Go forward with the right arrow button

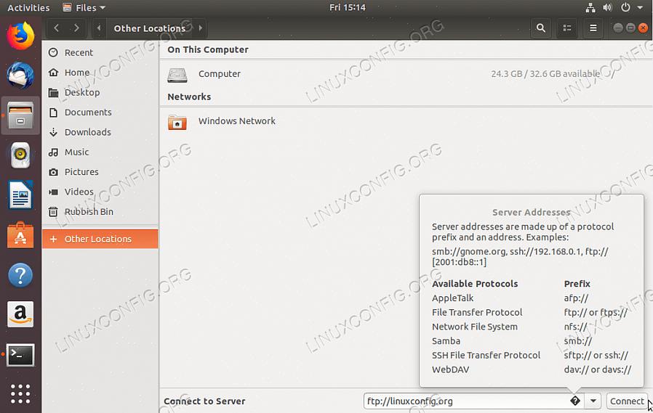pyautogui.click(x=76, y=28)
